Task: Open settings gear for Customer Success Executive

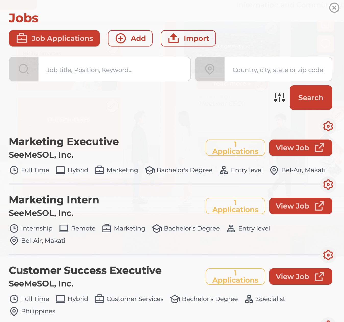Action: click(328, 255)
